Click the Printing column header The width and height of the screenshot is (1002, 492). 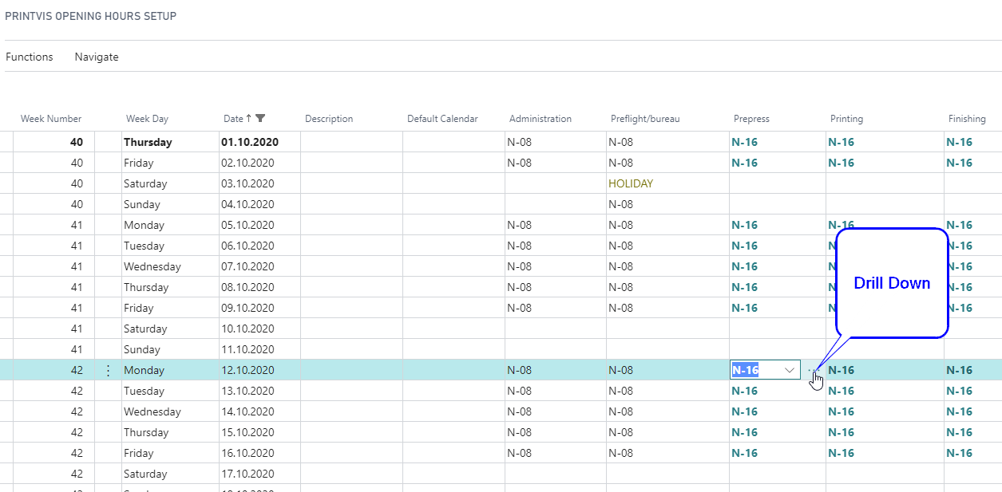(x=846, y=119)
